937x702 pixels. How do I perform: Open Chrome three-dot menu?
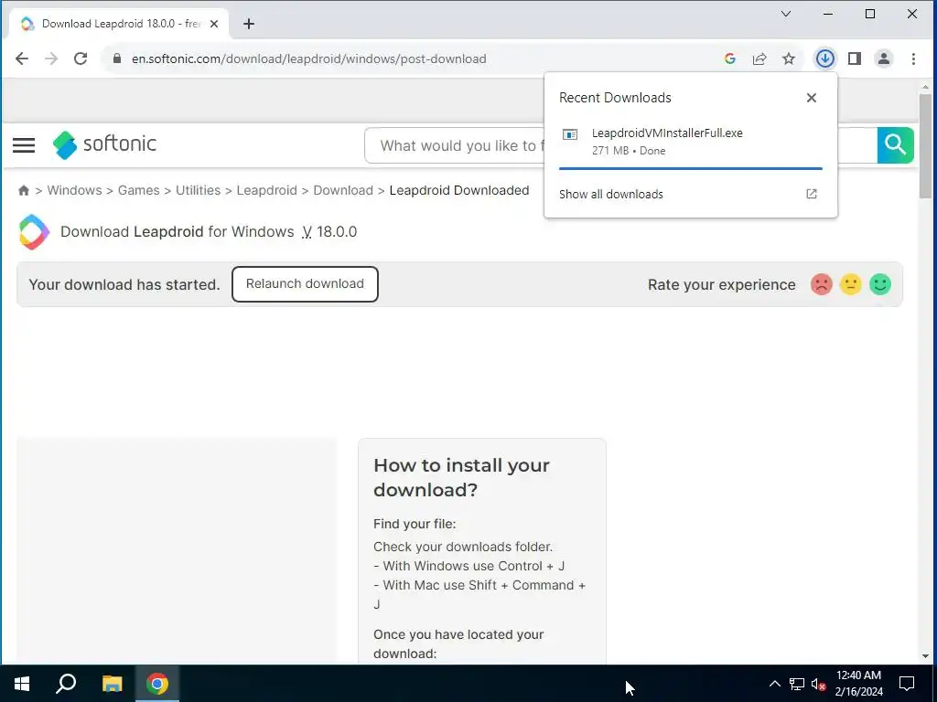913,58
